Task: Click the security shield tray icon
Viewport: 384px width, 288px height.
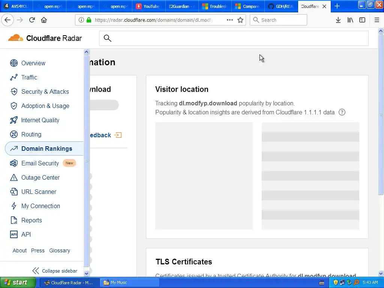Action: click(x=336, y=282)
